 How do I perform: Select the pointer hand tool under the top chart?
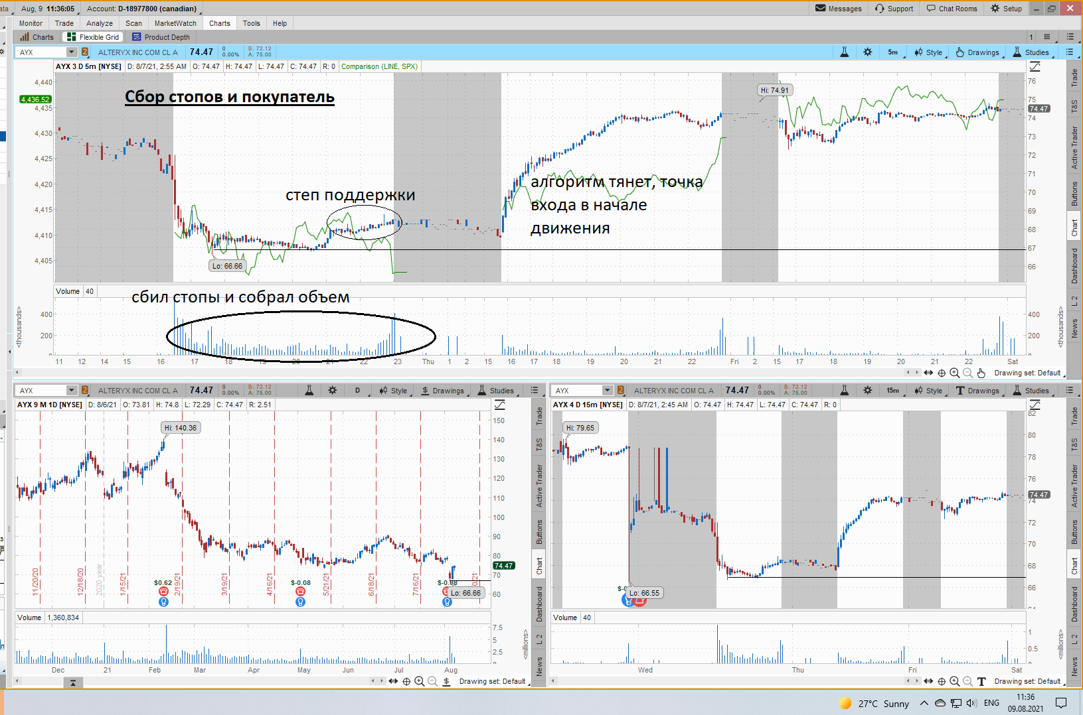coord(981,373)
